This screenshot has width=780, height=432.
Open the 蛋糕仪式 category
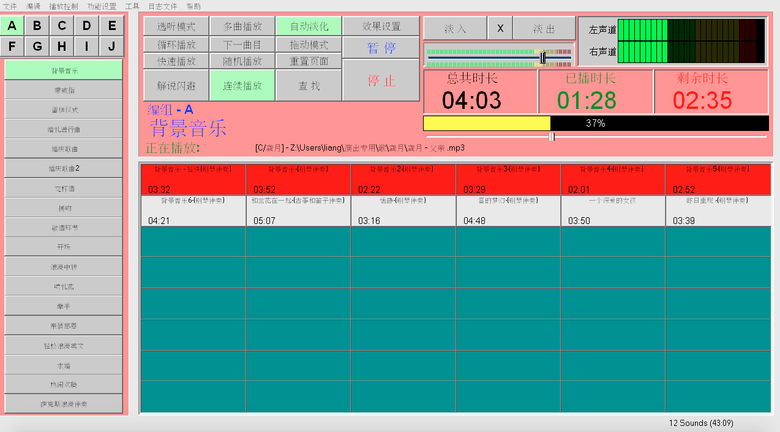pos(64,110)
